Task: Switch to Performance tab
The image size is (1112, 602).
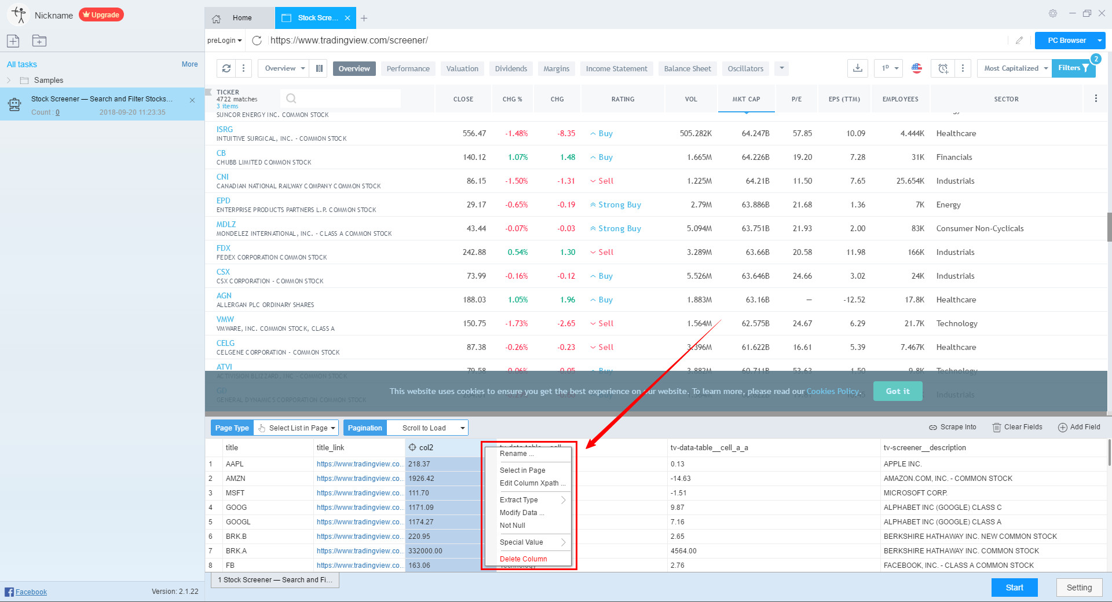Action: click(x=408, y=68)
